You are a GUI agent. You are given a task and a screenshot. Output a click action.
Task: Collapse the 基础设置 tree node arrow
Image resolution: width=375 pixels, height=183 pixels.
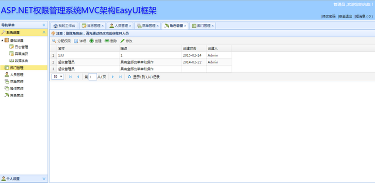[2, 40]
